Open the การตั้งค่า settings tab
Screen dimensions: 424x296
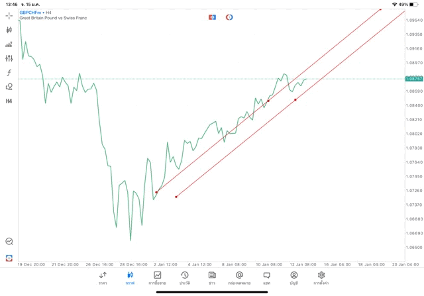pos(321,278)
